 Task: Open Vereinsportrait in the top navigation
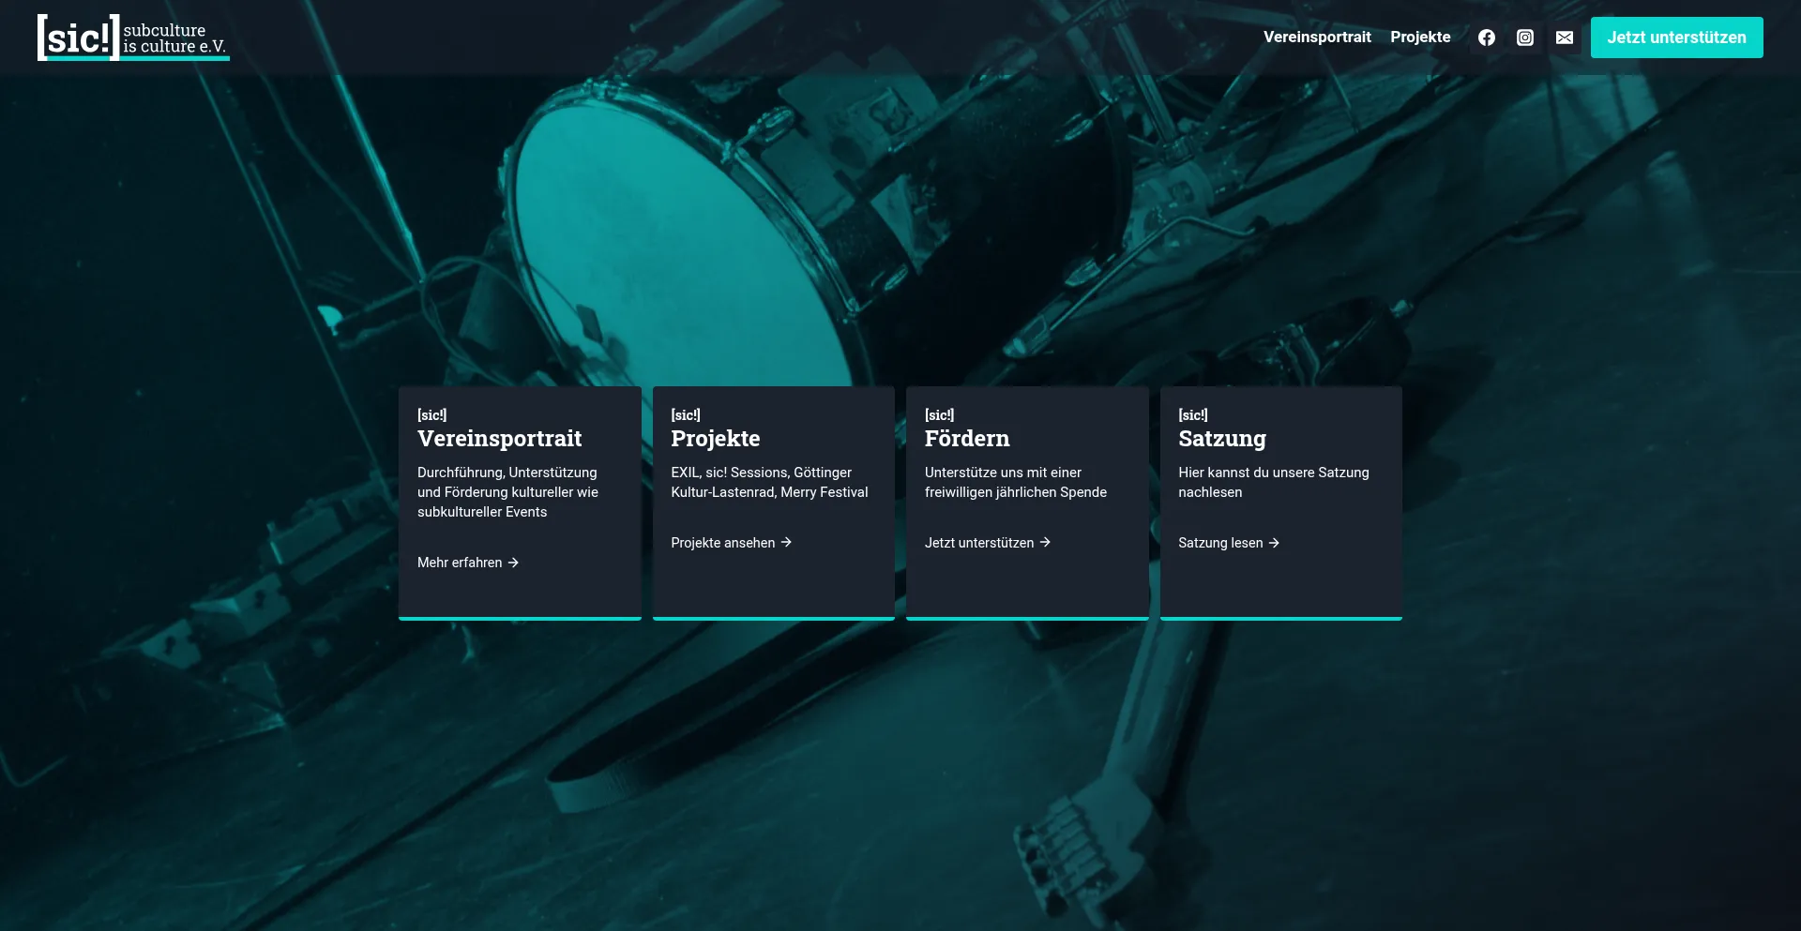pos(1317,38)
